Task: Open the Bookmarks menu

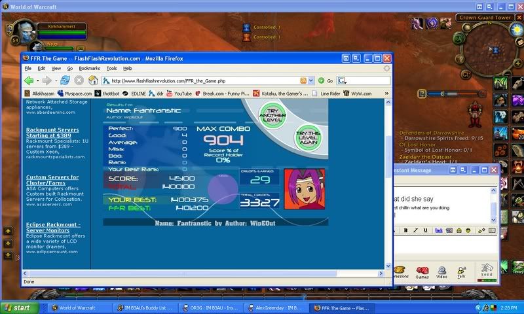Action: [89, 68]
